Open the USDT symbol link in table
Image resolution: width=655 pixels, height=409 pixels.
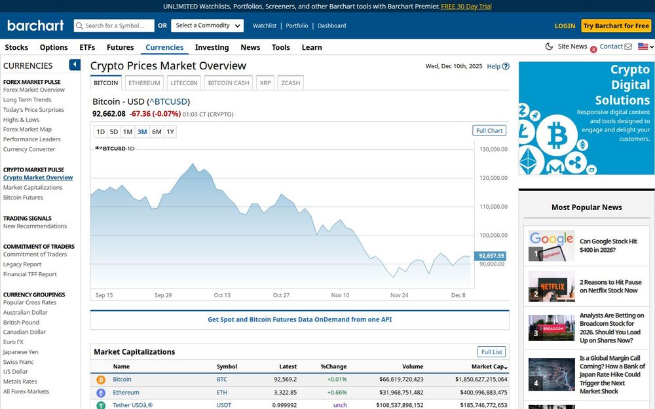tap(223, 405)
